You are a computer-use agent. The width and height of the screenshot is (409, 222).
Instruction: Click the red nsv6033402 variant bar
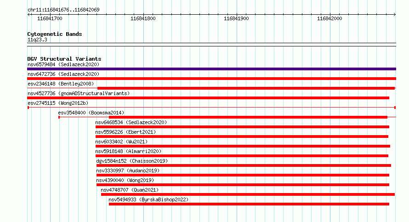click(243, 146)
